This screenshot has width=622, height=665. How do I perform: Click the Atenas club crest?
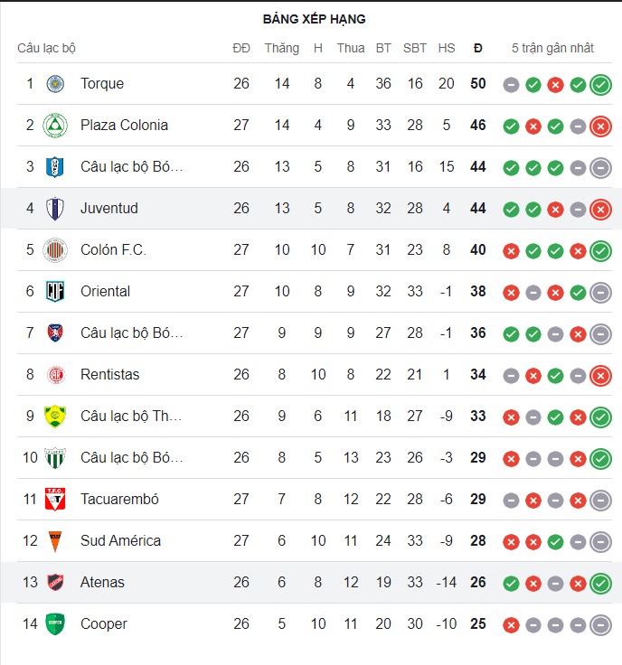click(55, 583)
